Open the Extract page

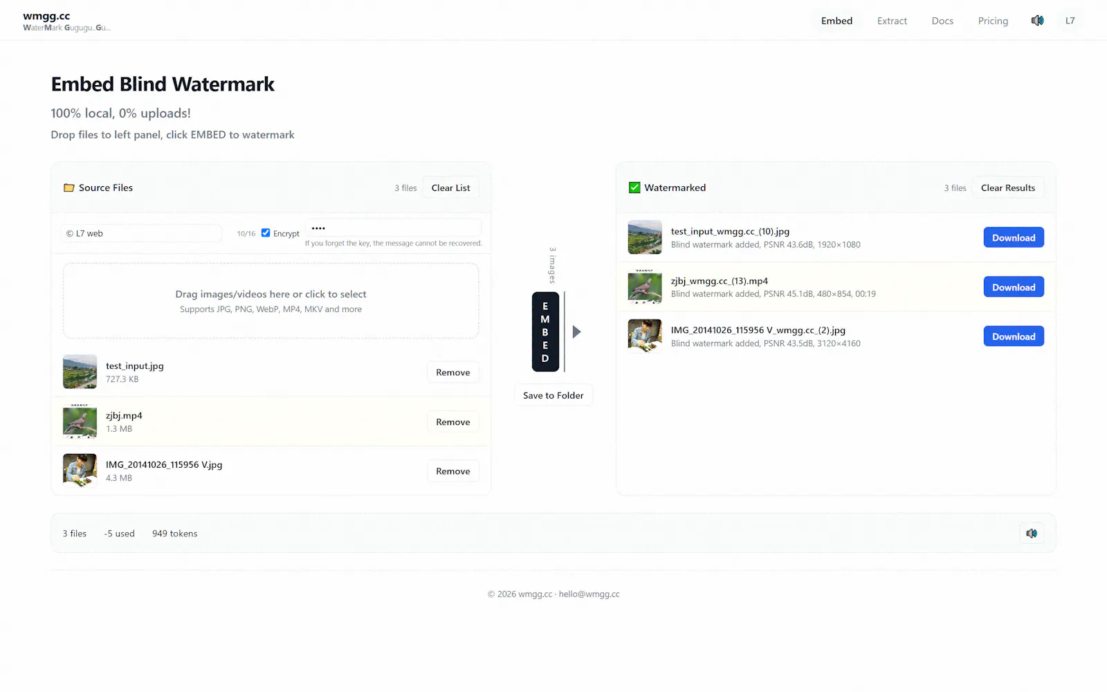point(892,21)
